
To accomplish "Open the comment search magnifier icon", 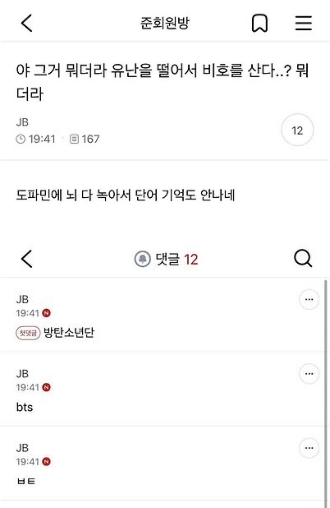I will (x=303, y=258).
